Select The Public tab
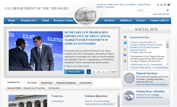This screenshot has width=177, height=107. coord(32,83)
